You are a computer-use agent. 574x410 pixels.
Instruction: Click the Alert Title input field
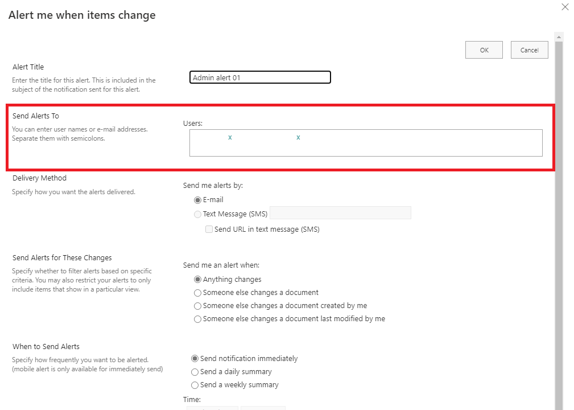(x=260, y=77)
